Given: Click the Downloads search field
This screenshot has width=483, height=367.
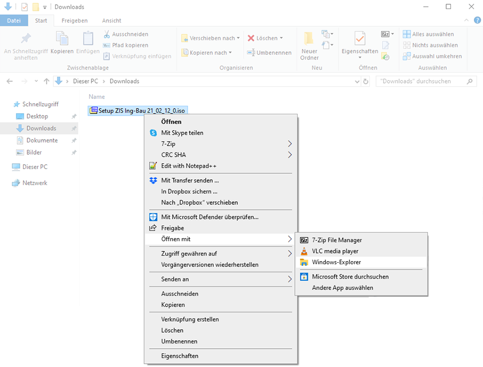Looking at the screenshot, I should pos(422,81).
